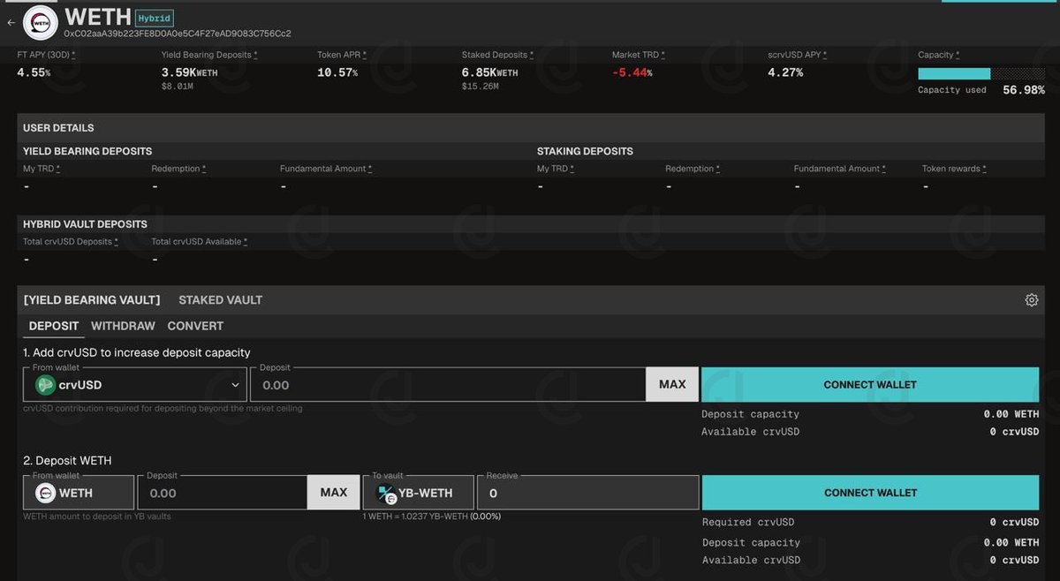The width and height of the screenshot is (1060, 581).
Task: Click the USER DETAILS heading
Action: tap(58, 128)
